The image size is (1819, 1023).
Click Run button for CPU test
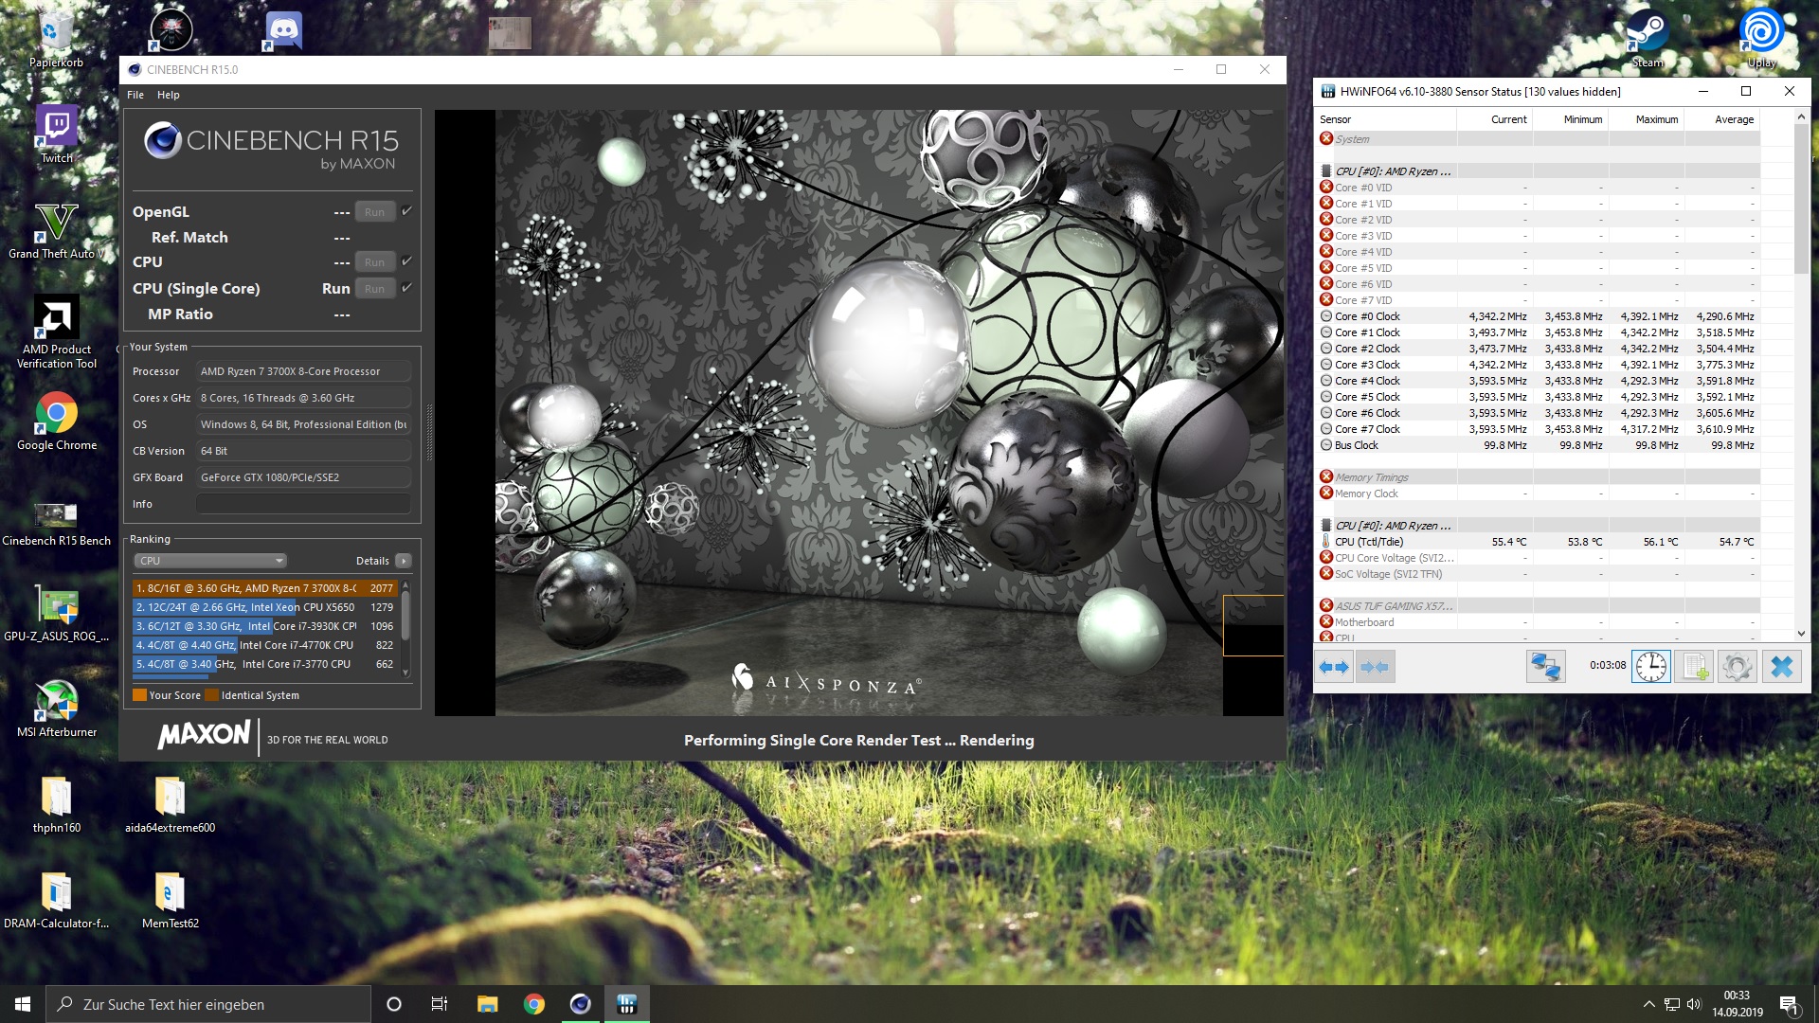[375, 262]
